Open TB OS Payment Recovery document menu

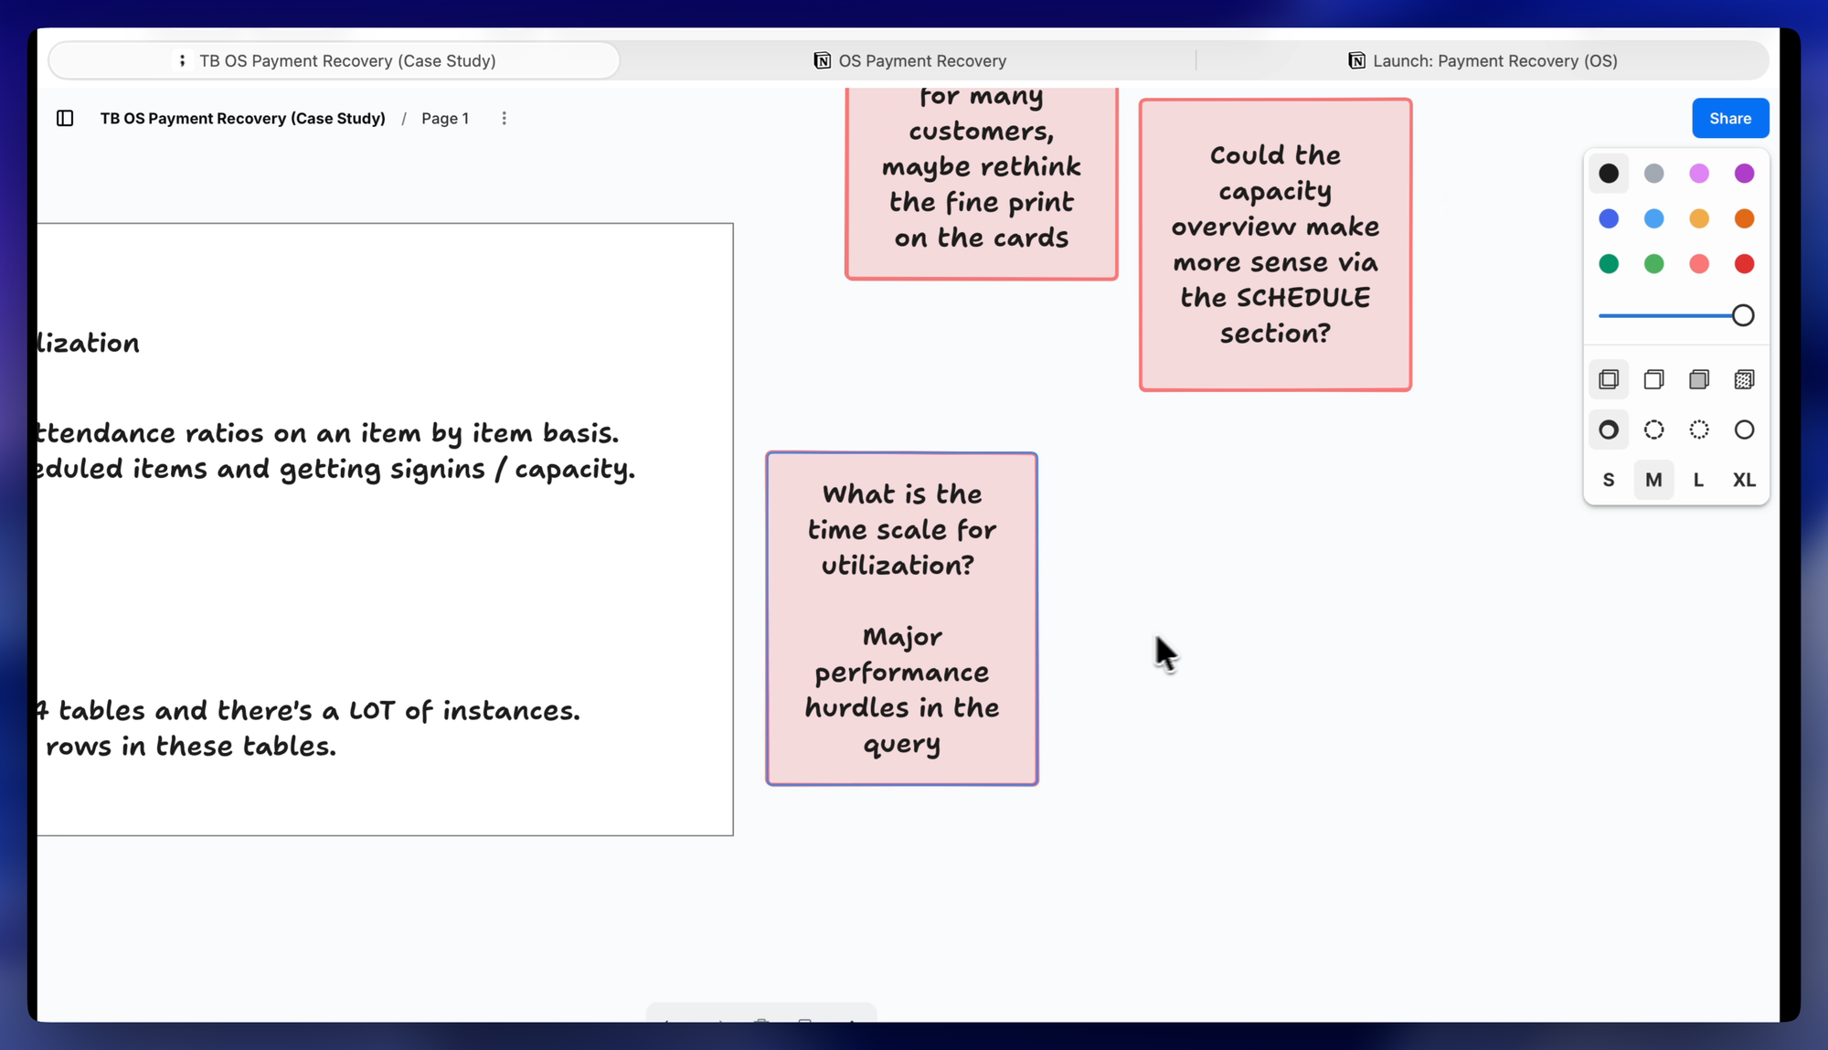click(x=242, y=118)
